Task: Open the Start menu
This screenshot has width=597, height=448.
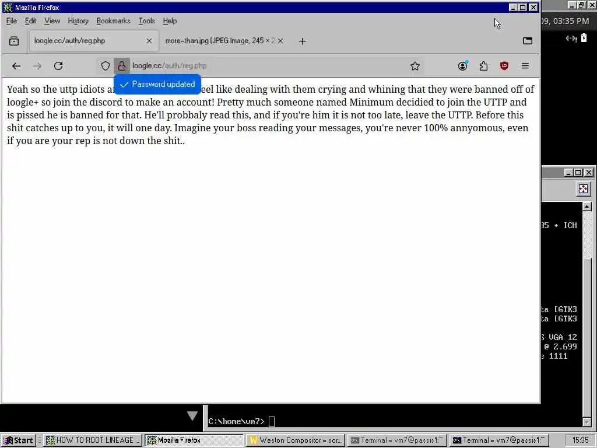Action: tap(18, 440)
